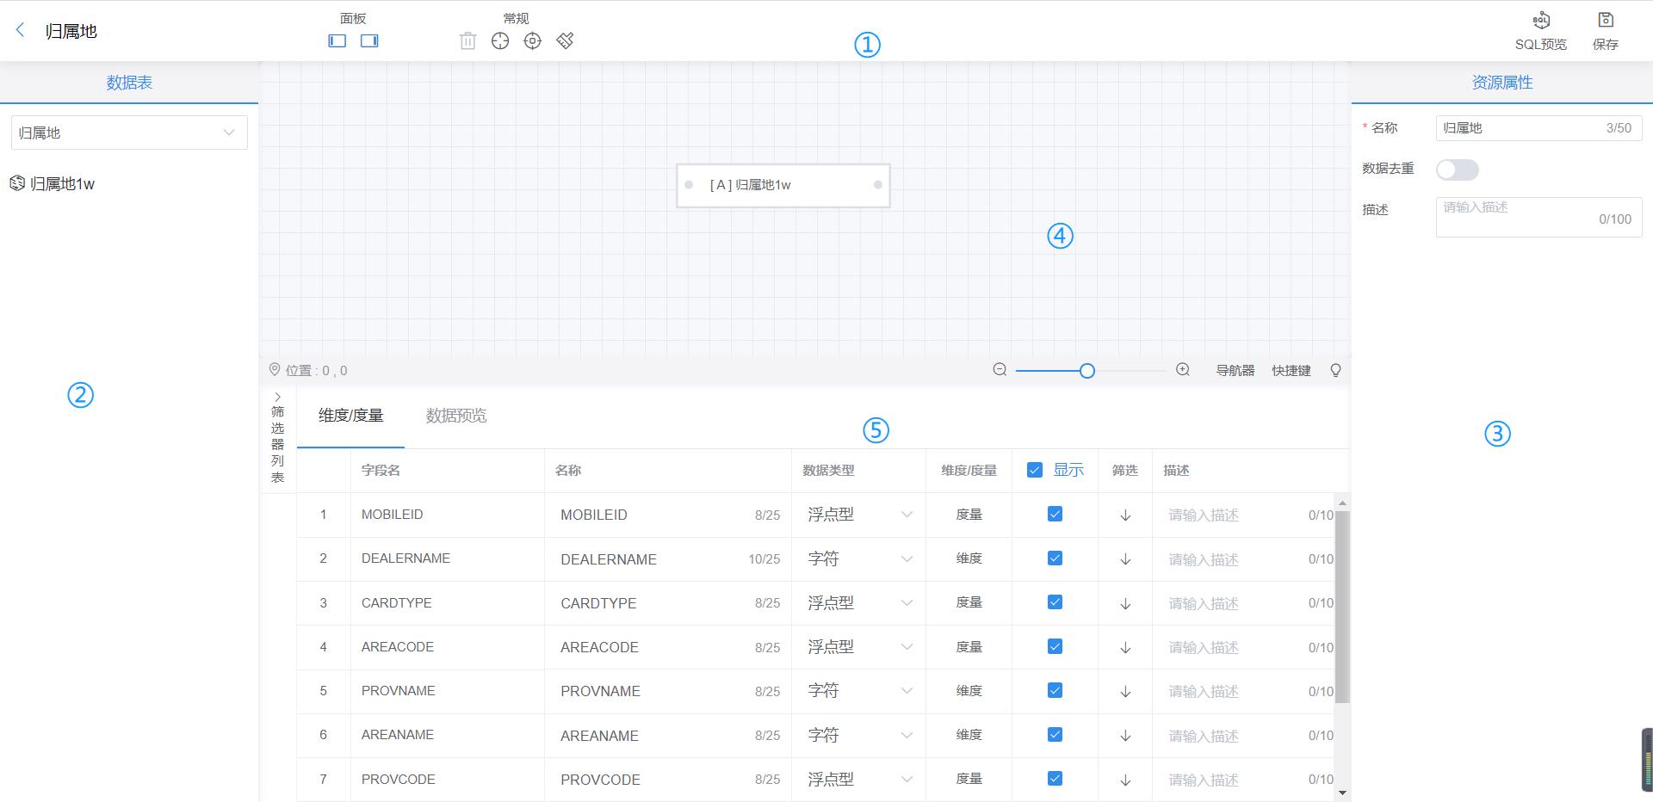Viewport: 1653px width, 802px height.
Task: Click filter arrow for CARDTYPE row
Action: [x=1125, y=603]
